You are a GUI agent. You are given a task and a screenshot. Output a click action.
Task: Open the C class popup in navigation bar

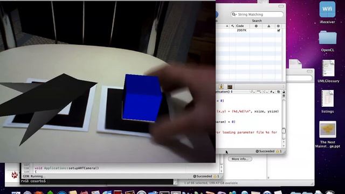(265, 92)
